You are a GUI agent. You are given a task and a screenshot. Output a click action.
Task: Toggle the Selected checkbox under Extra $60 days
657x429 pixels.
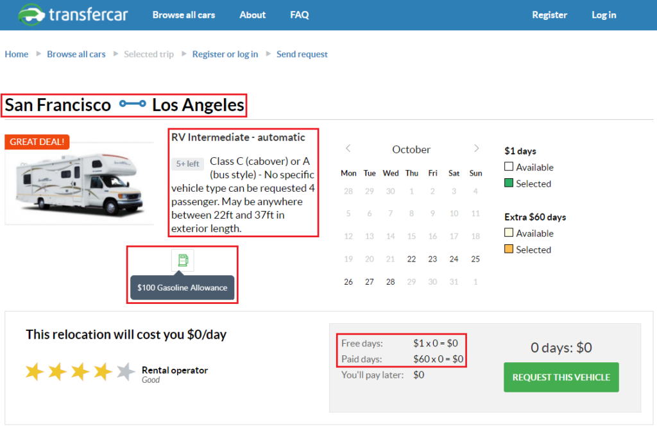pos(509,249)
